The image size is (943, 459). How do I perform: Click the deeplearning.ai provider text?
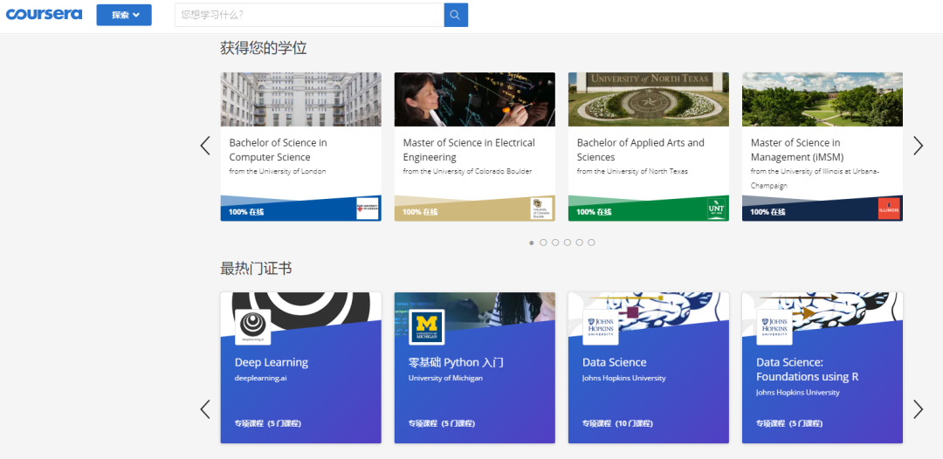pyautogui.click(x=260, y=379)
